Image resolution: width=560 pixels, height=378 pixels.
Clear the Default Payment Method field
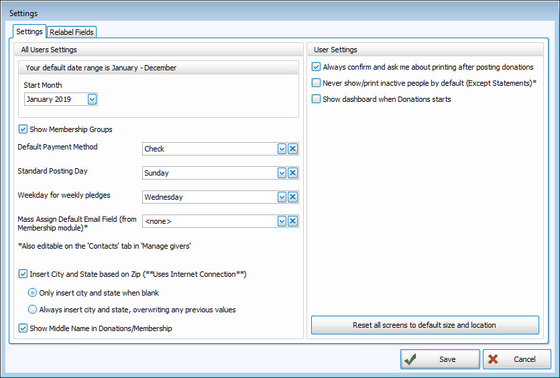[292, 149]
